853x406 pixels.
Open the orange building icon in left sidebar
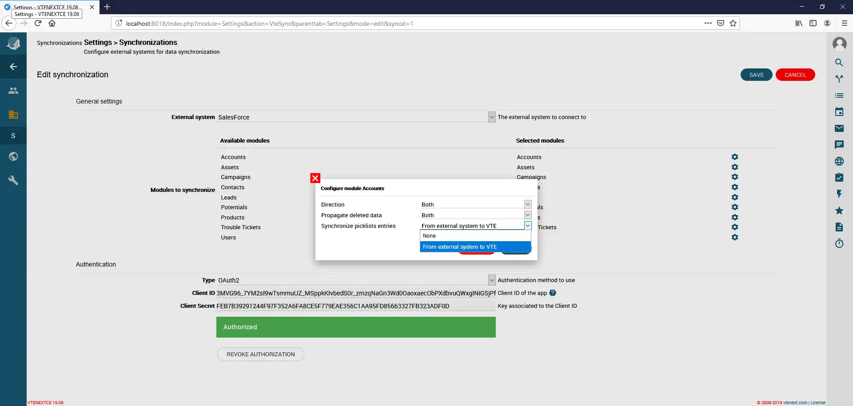coord(13,115)
